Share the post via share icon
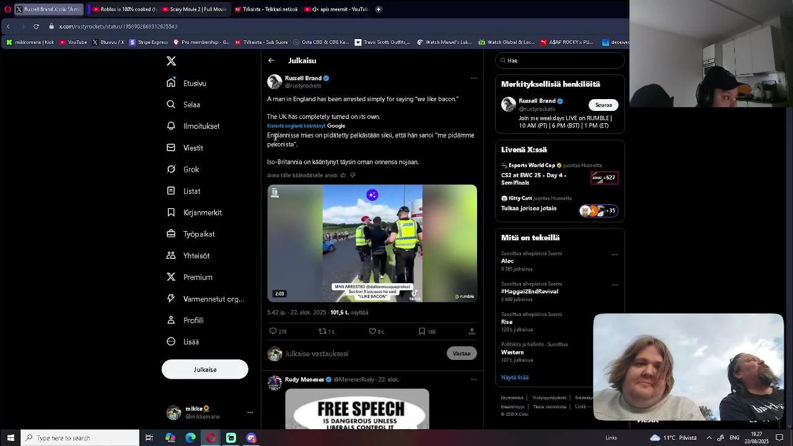 point(472,331)
